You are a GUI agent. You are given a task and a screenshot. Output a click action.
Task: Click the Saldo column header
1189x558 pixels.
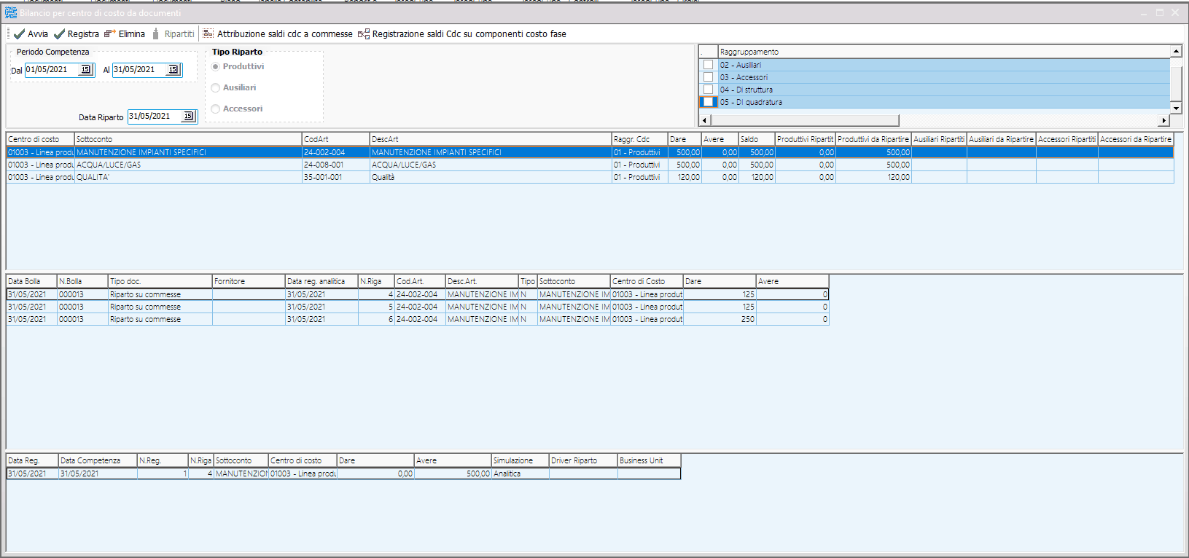[757, 139]
